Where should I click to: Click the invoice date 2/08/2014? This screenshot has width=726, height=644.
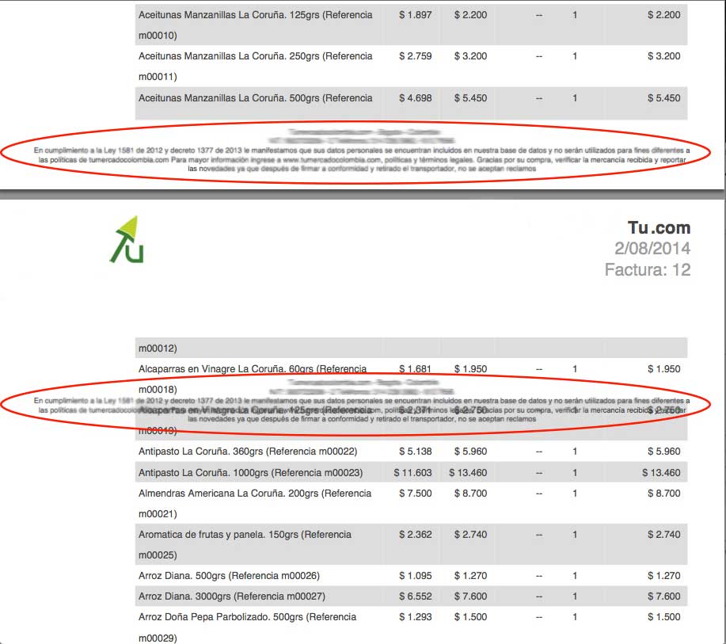coord(652,249)
